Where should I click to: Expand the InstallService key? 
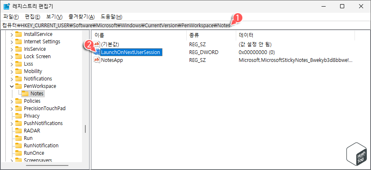tap(12, 34)
